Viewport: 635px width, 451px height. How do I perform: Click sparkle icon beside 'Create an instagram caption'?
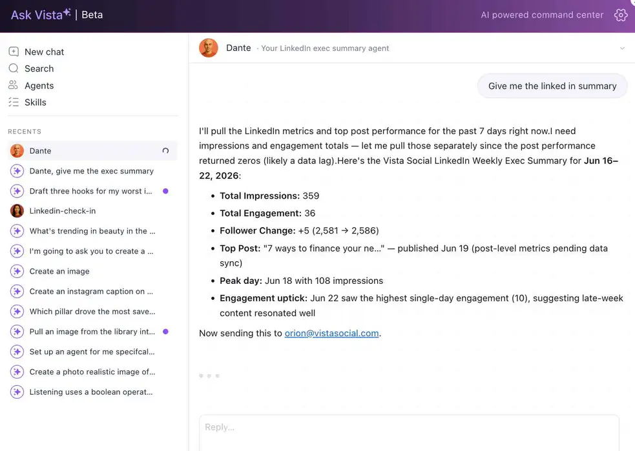click(x=17, y=291)
